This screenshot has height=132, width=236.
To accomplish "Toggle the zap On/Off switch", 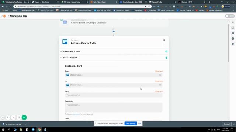I will point(230,16).
